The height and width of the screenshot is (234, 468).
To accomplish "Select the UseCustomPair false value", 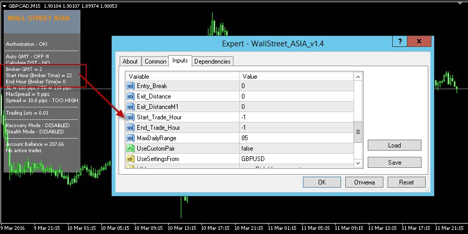I will [x=297, y=149].
